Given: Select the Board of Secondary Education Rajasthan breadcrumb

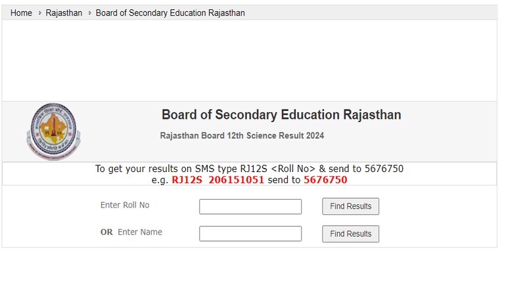Looking at the screenshot, I should tap(170, 13).
